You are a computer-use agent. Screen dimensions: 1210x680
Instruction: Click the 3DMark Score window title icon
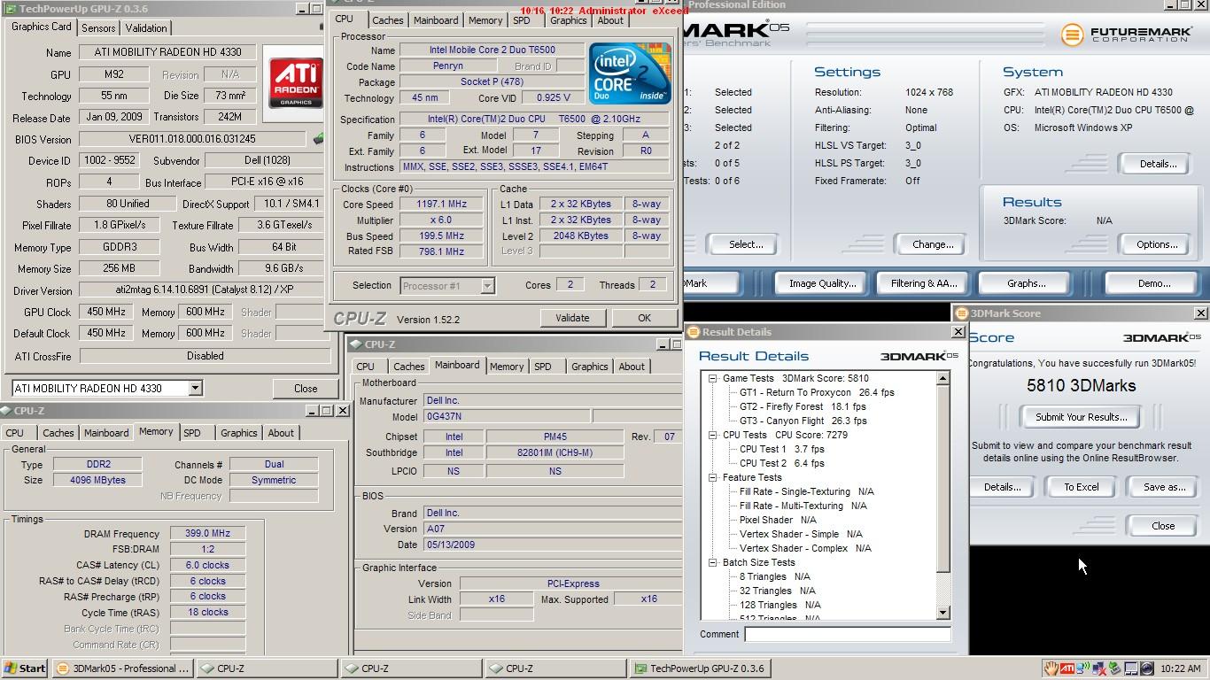[961, 313]
